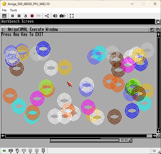
Task: Reset the emulated Amiga
Action: click(26, 16)
